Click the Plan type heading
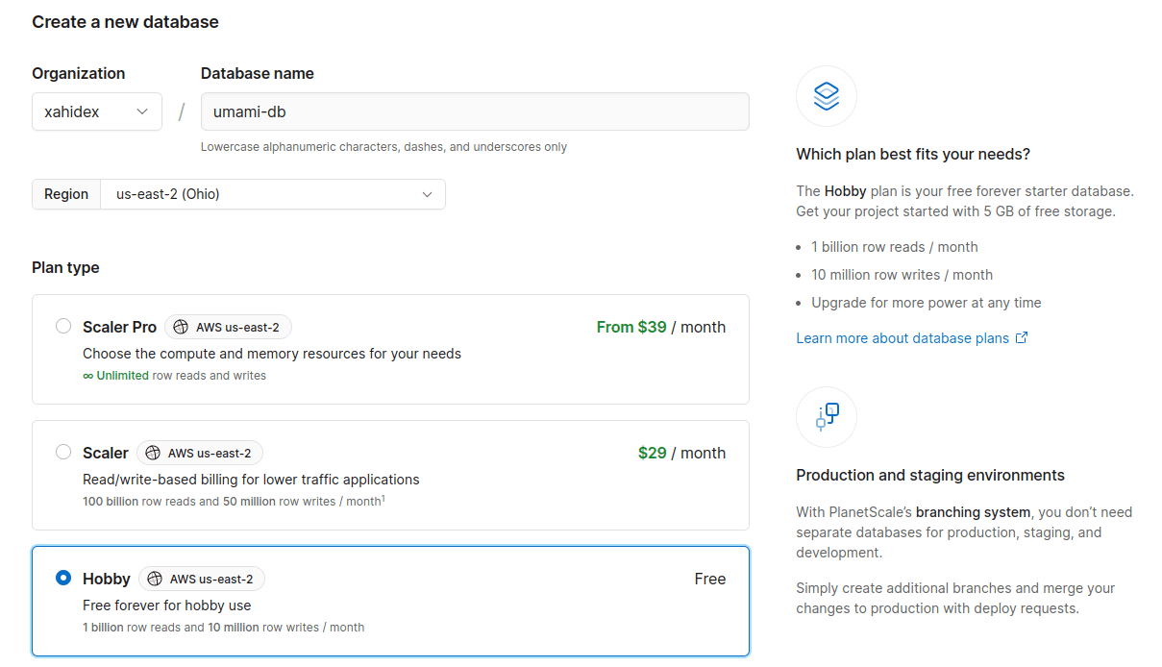1162x667 pixels. (65, 267)
